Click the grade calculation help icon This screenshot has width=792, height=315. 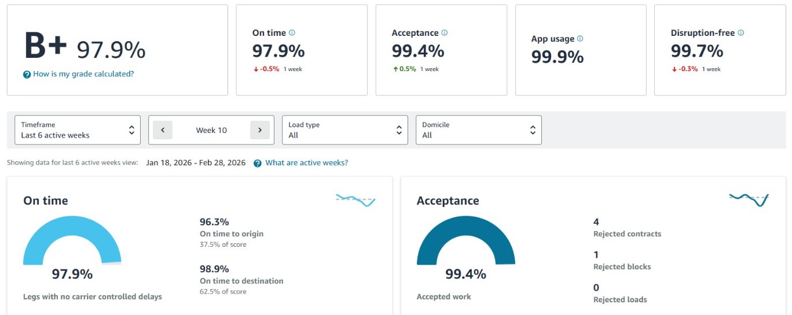pyautogui.click(x=27, y=75)
